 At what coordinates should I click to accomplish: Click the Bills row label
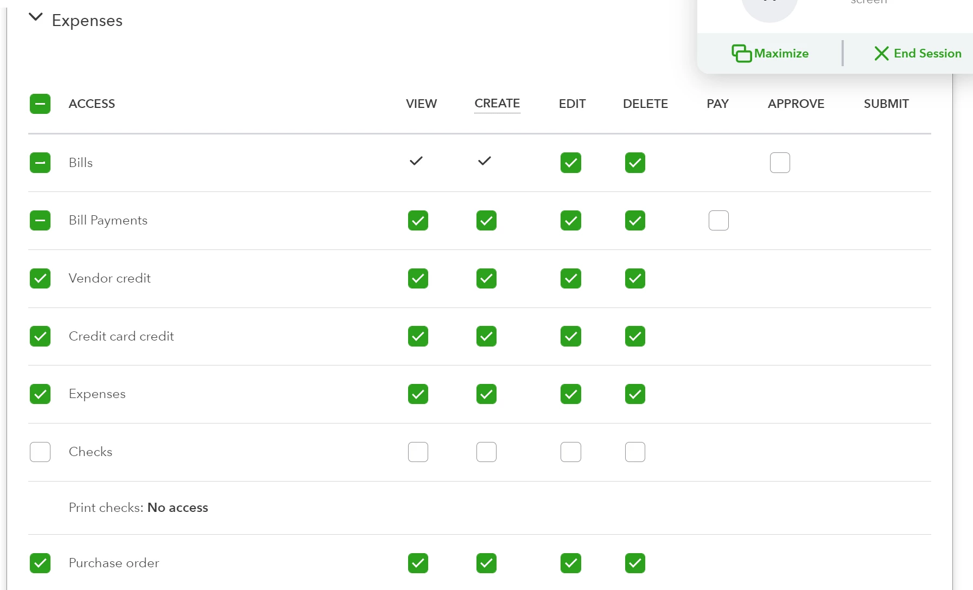(81, 163)
